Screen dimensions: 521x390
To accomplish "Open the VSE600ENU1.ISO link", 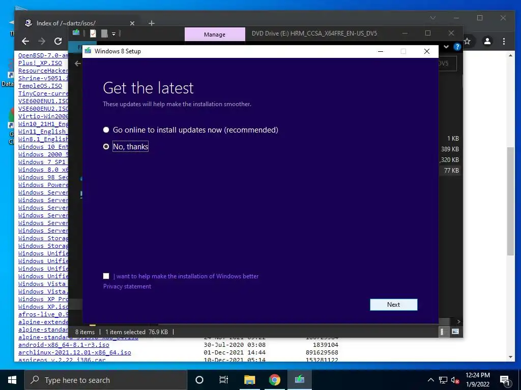I will click(x=43, y=101).
